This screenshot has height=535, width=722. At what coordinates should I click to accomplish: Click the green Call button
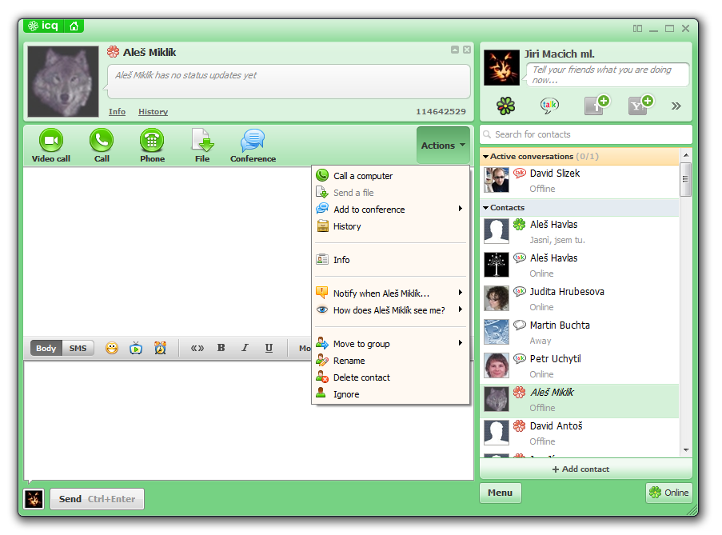[102, 146]
